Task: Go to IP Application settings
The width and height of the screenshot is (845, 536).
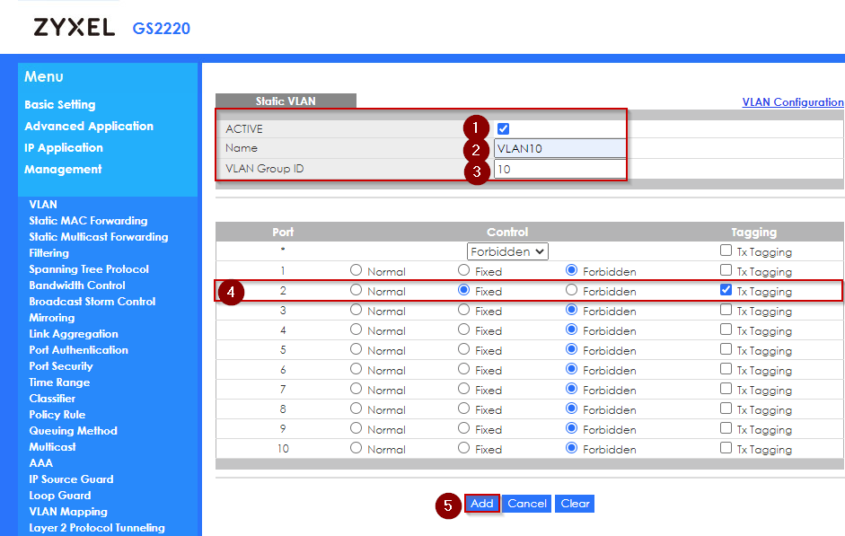Action: tap(66, 147)
